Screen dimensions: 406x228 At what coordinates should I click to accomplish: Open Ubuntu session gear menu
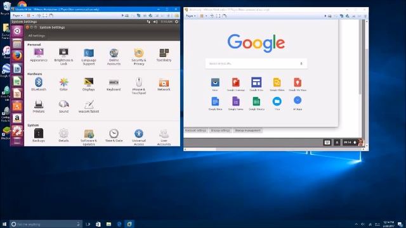pyautogui.click(x=176, y=22)
